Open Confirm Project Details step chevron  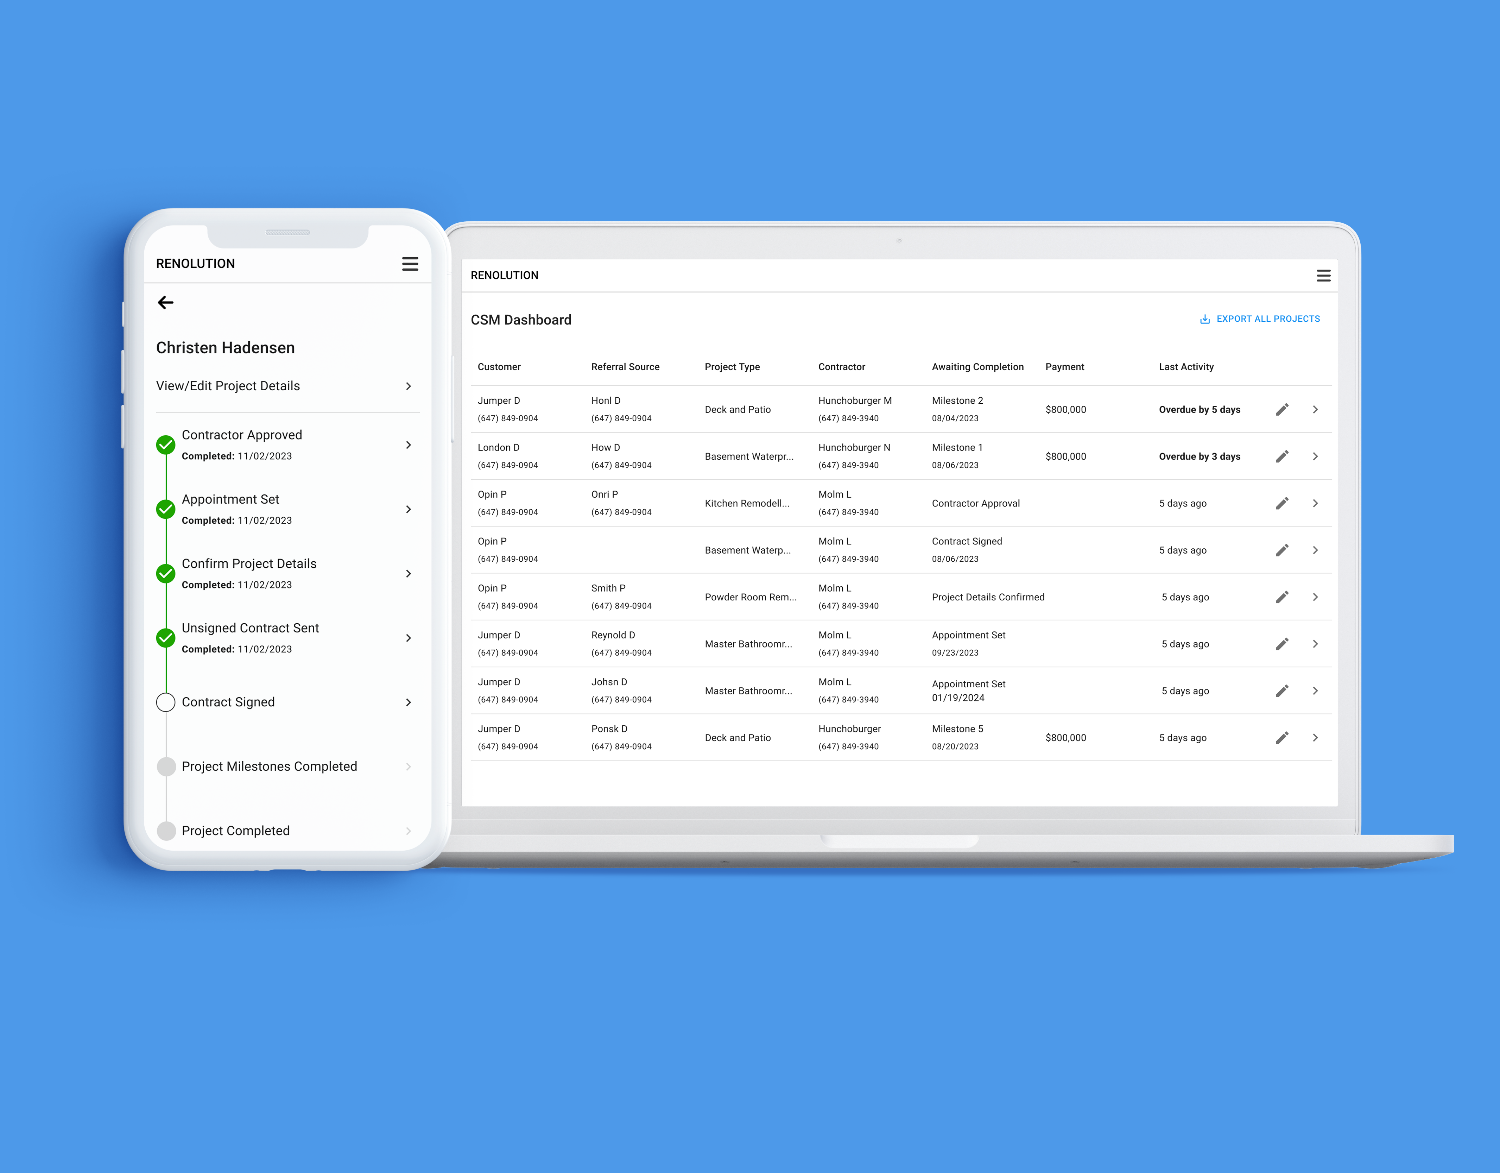pyautogui.click(x=409, y=573)
